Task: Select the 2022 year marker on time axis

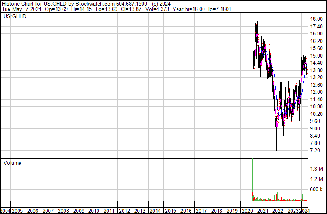Action: tap(277, 211)
